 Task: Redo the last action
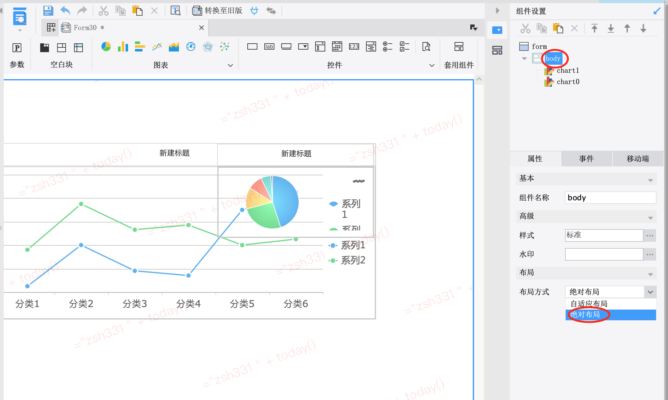click(82, 11)
